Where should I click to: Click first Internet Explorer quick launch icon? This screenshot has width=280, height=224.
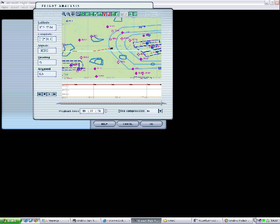[x=26, y=221]
